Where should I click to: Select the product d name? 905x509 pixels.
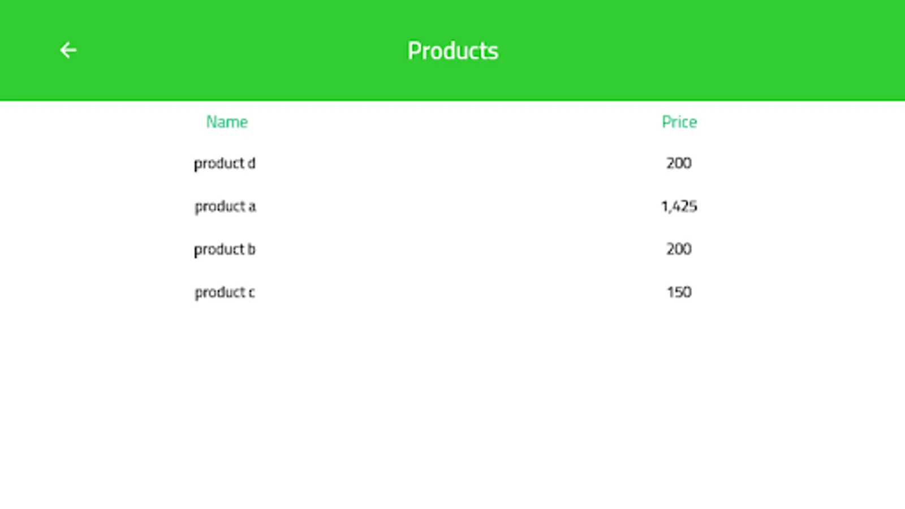(225, 163)
